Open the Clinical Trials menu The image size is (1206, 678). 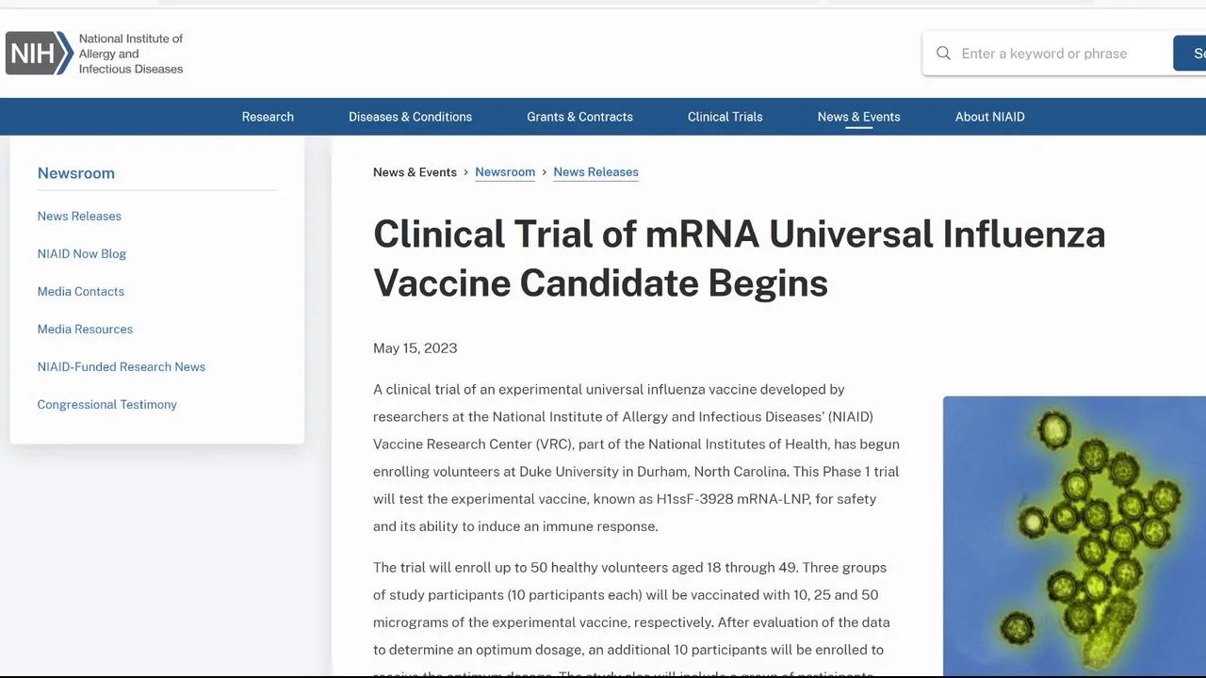(725, 117)
